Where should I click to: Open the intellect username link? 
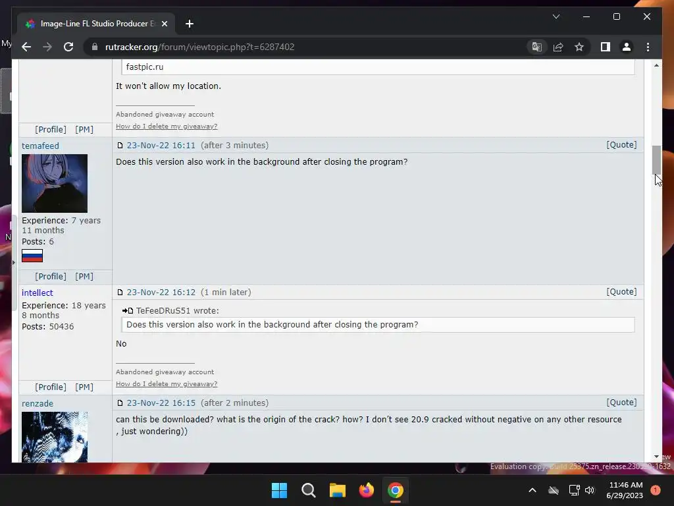point(38,293)
